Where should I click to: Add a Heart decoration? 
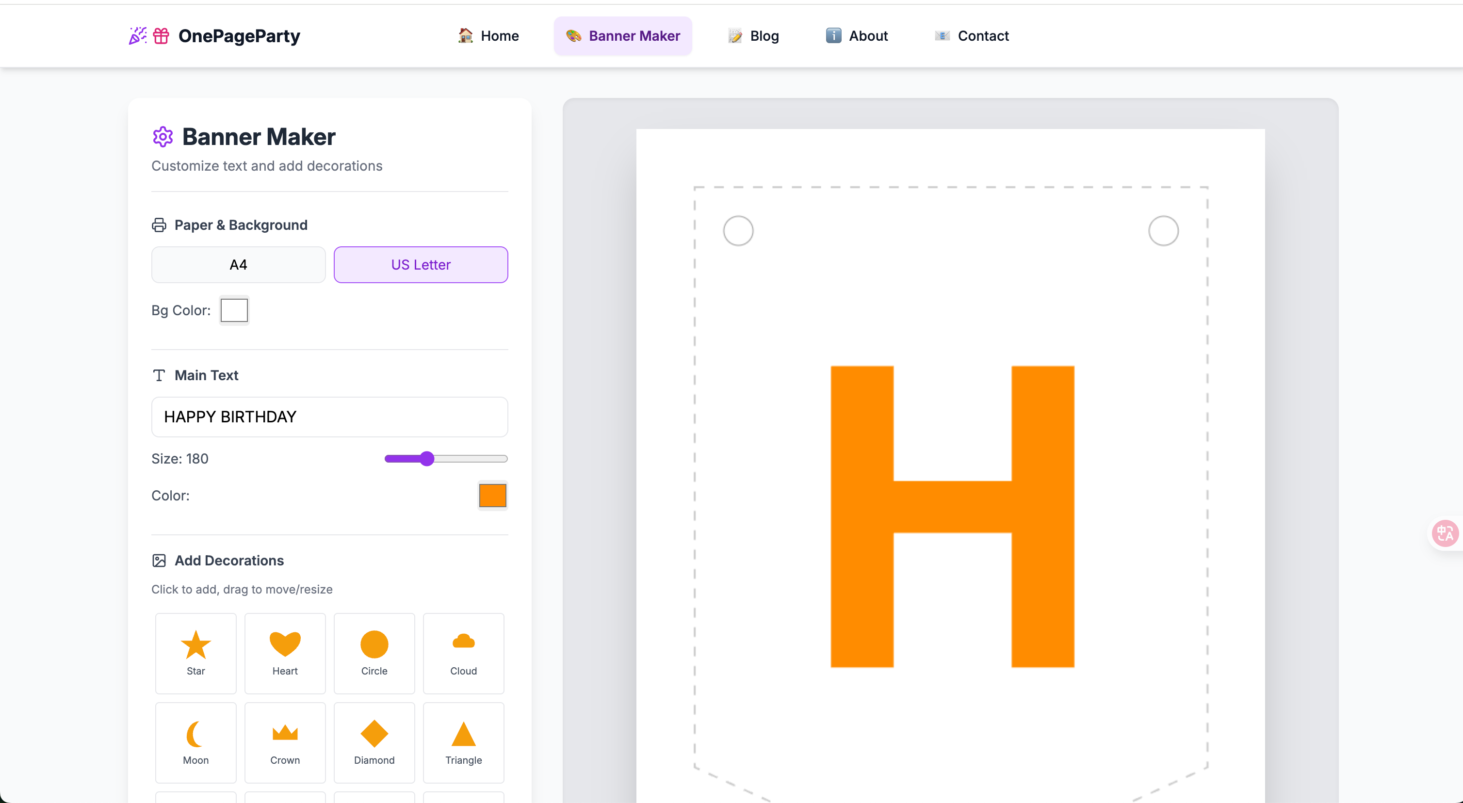tap(285, 653)
